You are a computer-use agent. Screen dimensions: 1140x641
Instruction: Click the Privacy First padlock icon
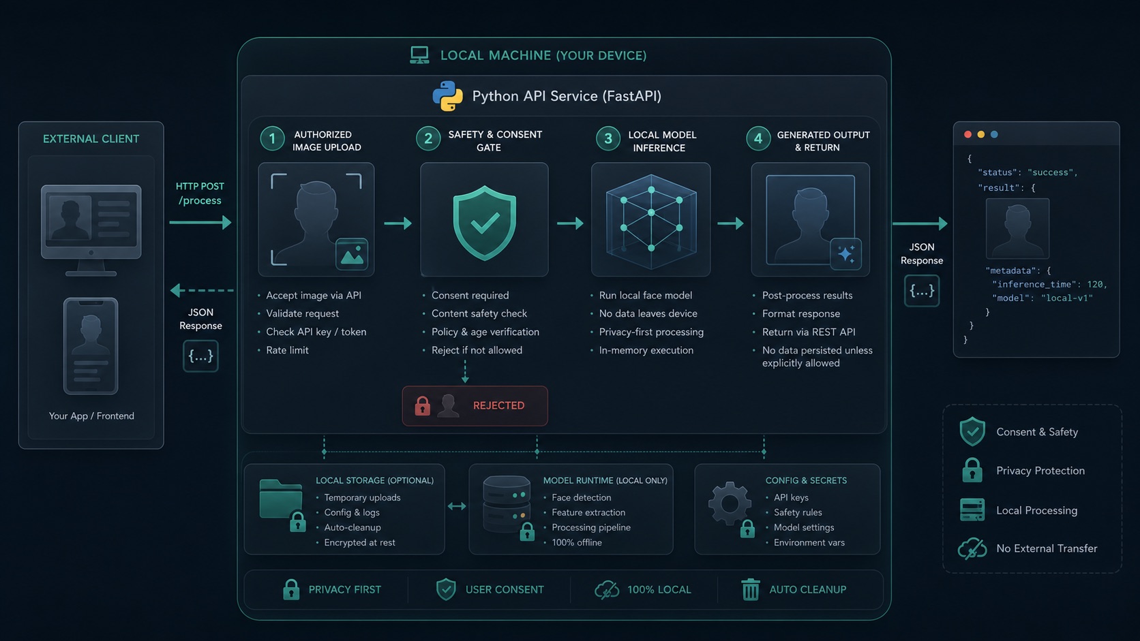tap(291, 589)
